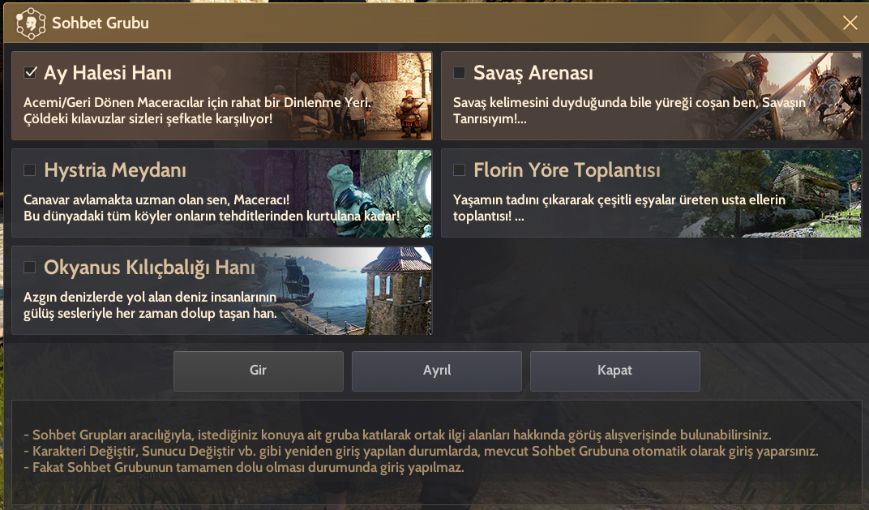Screen dimensions: 869x510
Task: Select the Okyanus Kılıçbalığı Hanı checkbox
Action: 30,268
